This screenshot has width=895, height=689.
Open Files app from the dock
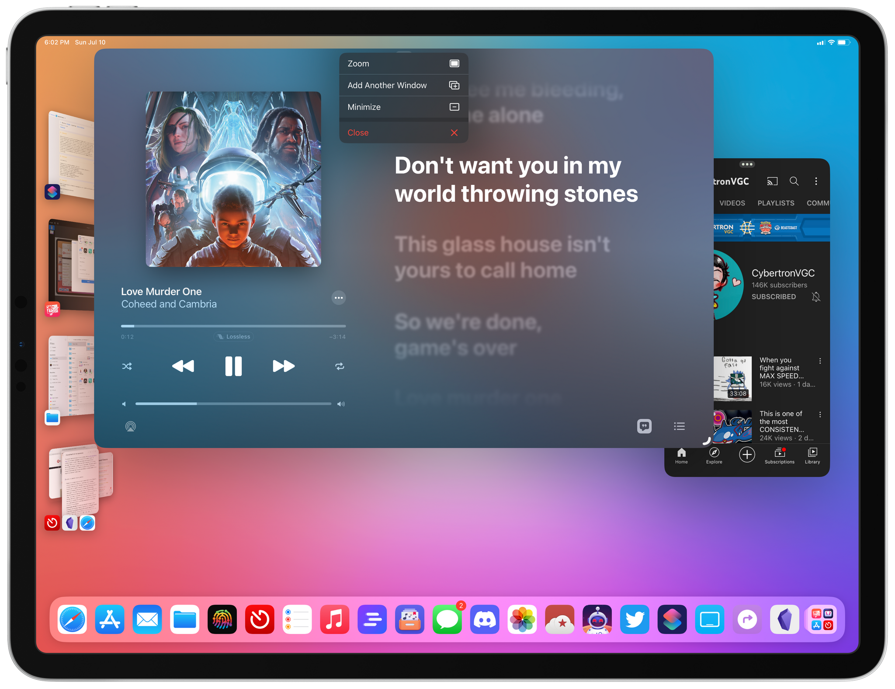coord(185,619)
